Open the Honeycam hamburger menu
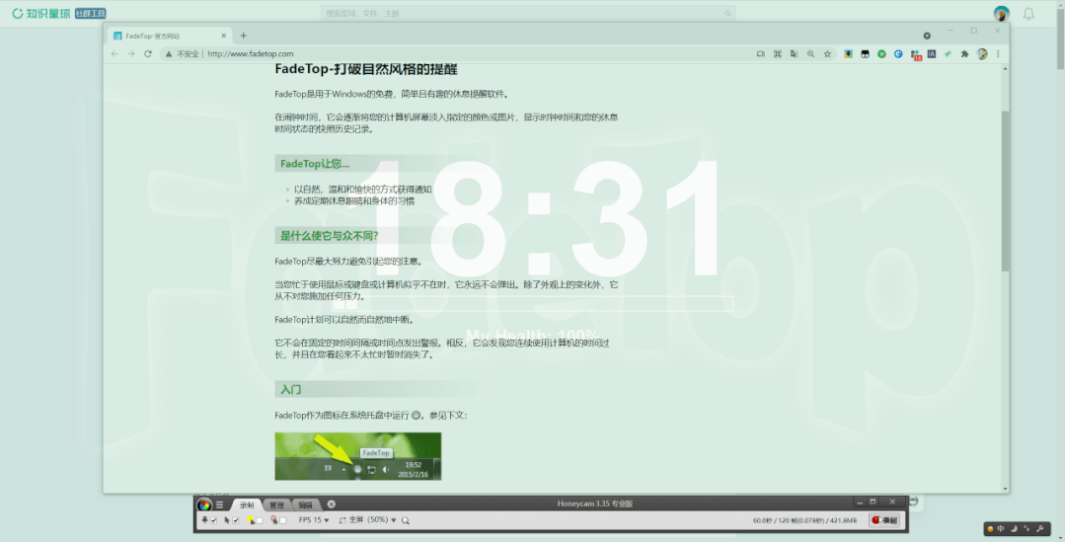Viewport: 1065px width, 542px height. click(x=219, y=504)
